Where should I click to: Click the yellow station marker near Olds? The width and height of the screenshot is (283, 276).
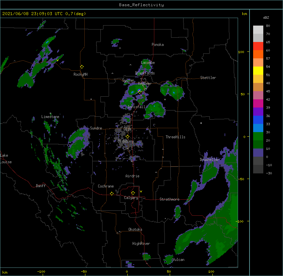pos(127,137)
